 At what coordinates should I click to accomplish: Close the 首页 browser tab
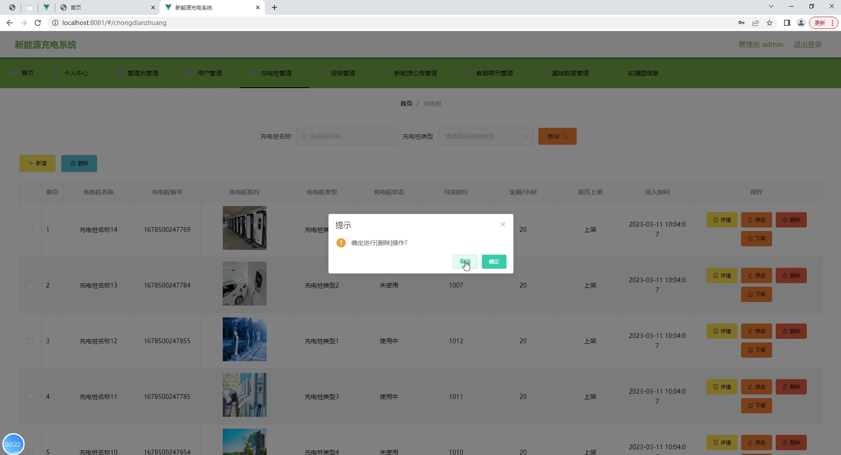[x=153, y=7]
